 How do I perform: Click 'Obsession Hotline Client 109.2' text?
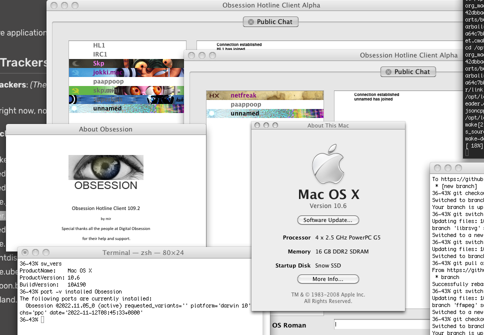coord(106,208)
